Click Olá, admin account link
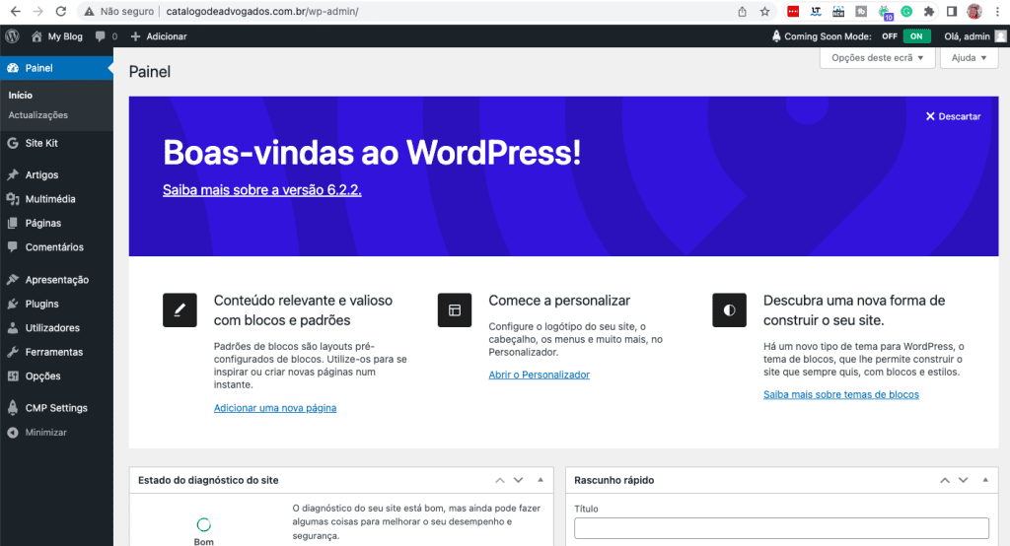 pos(967,36)
